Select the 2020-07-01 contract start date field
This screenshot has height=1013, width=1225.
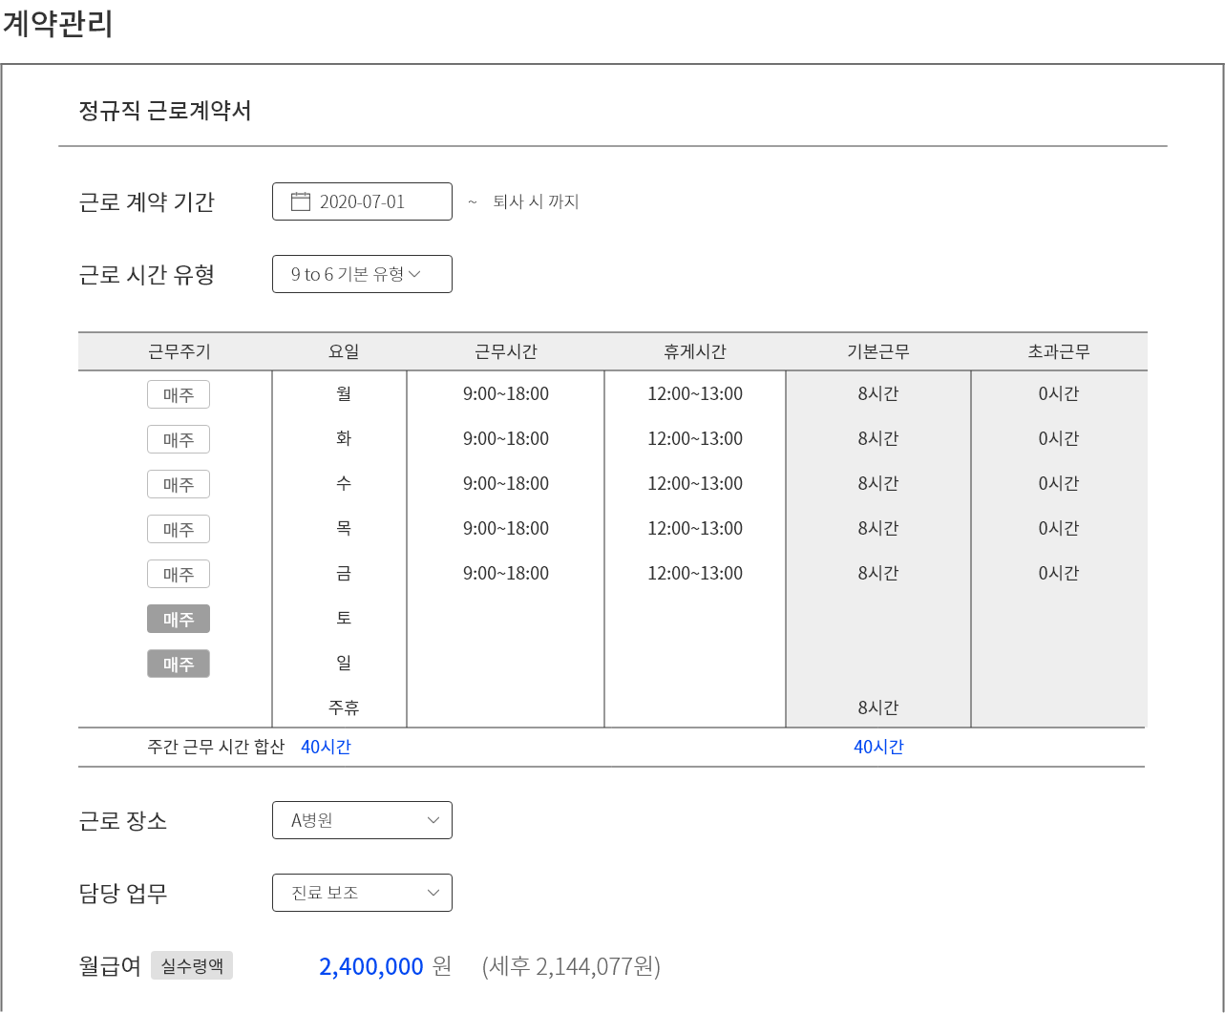coord(363,201)
